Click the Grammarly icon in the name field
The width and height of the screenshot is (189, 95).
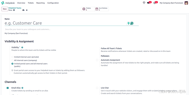[x=132, y=23]
